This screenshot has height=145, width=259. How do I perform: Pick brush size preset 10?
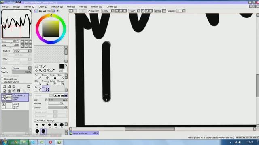point(37,126)
